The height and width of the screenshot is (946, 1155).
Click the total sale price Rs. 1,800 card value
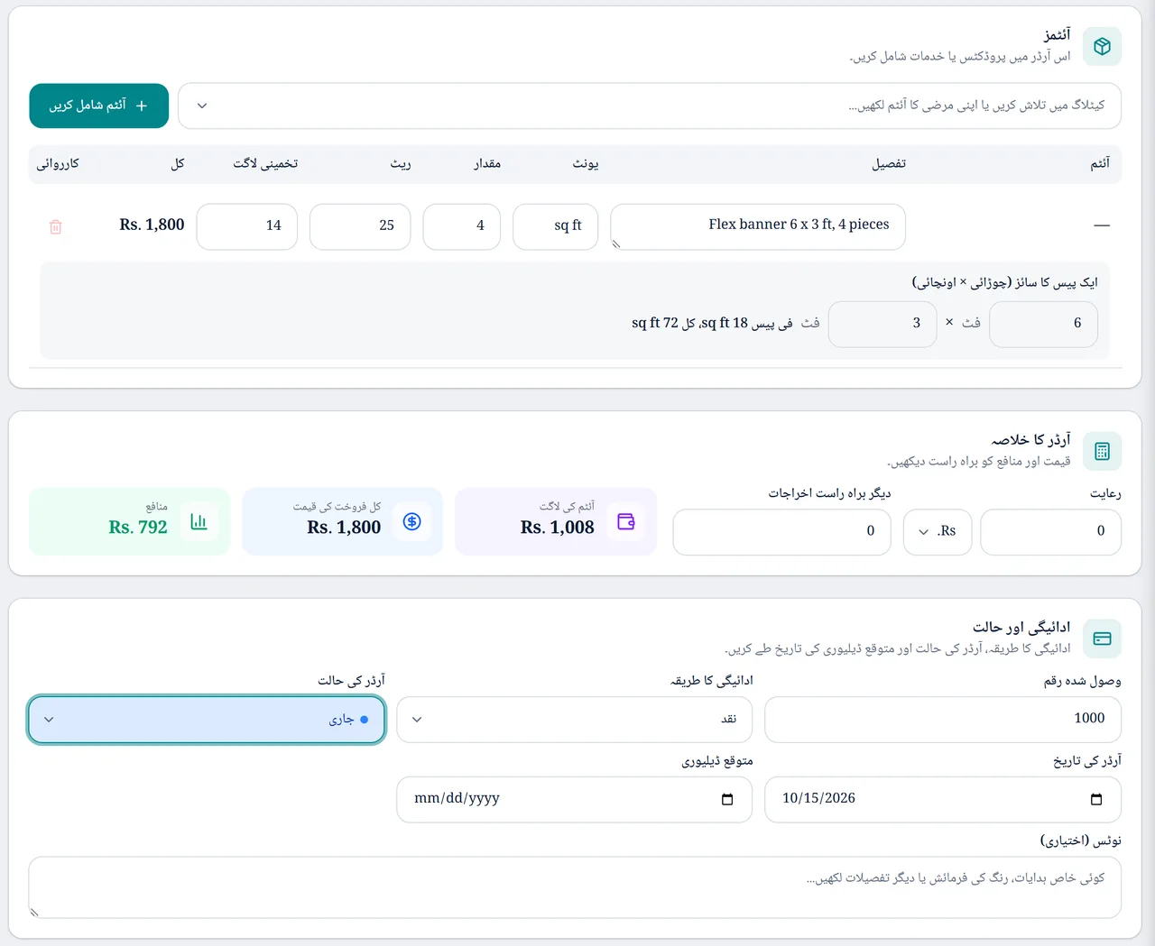click(x=344, y=528)
